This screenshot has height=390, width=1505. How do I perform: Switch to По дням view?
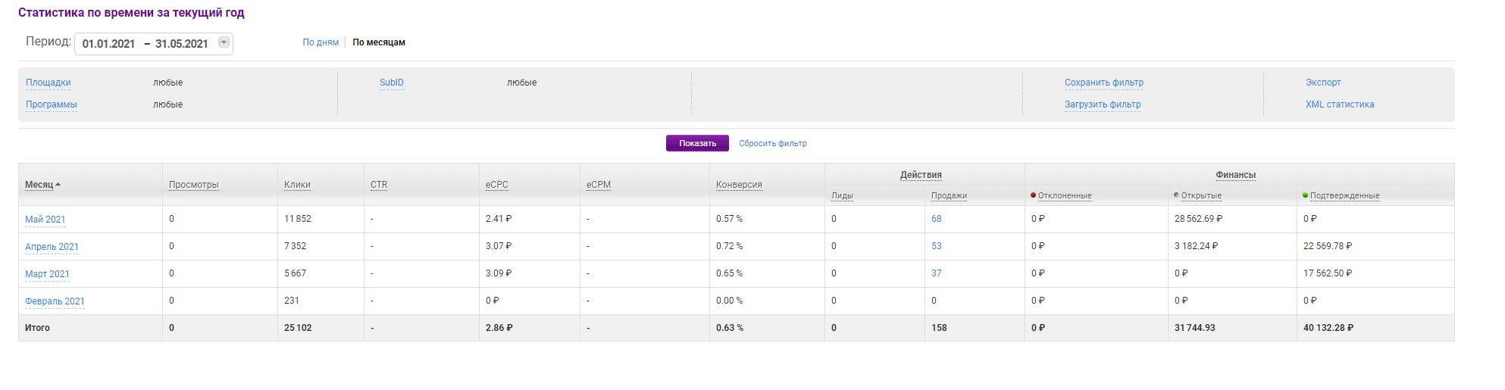[x=321, y=42]
